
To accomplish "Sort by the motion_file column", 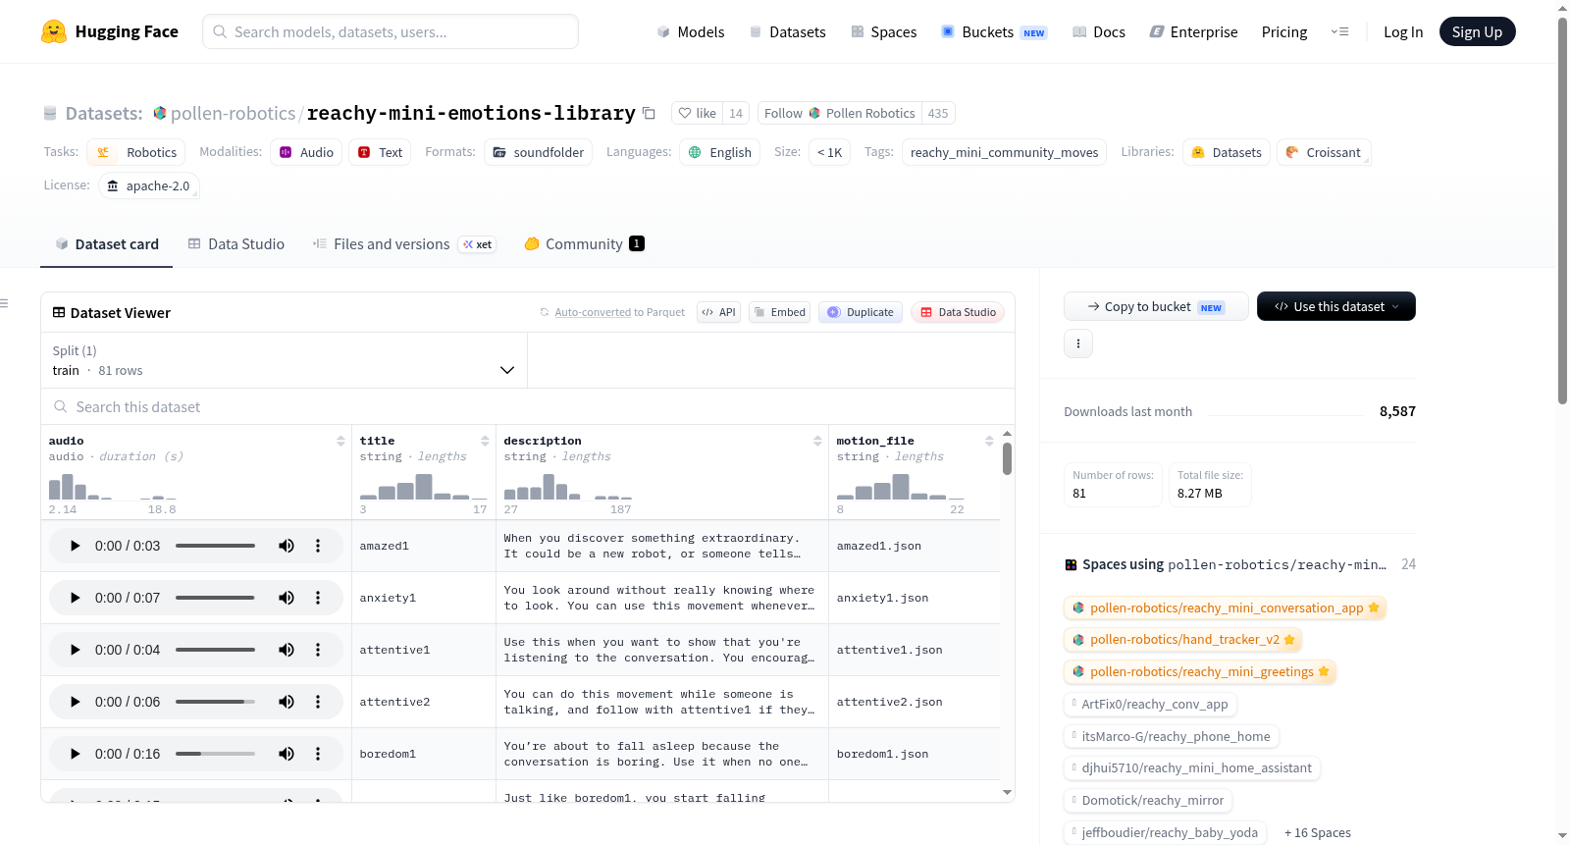I will click(989, 441).
